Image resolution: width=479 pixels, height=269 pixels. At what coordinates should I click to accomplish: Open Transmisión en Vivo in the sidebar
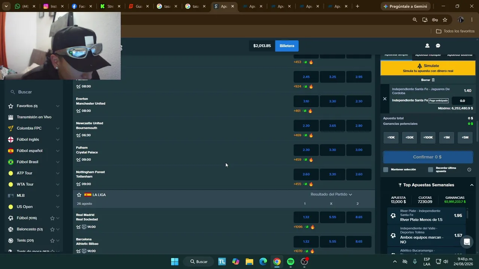tap(34, 117)
